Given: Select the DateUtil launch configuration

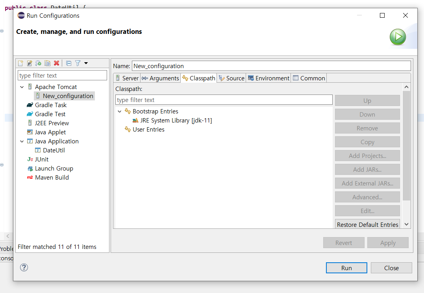Looking at the screenshot, I should point(54,150).
